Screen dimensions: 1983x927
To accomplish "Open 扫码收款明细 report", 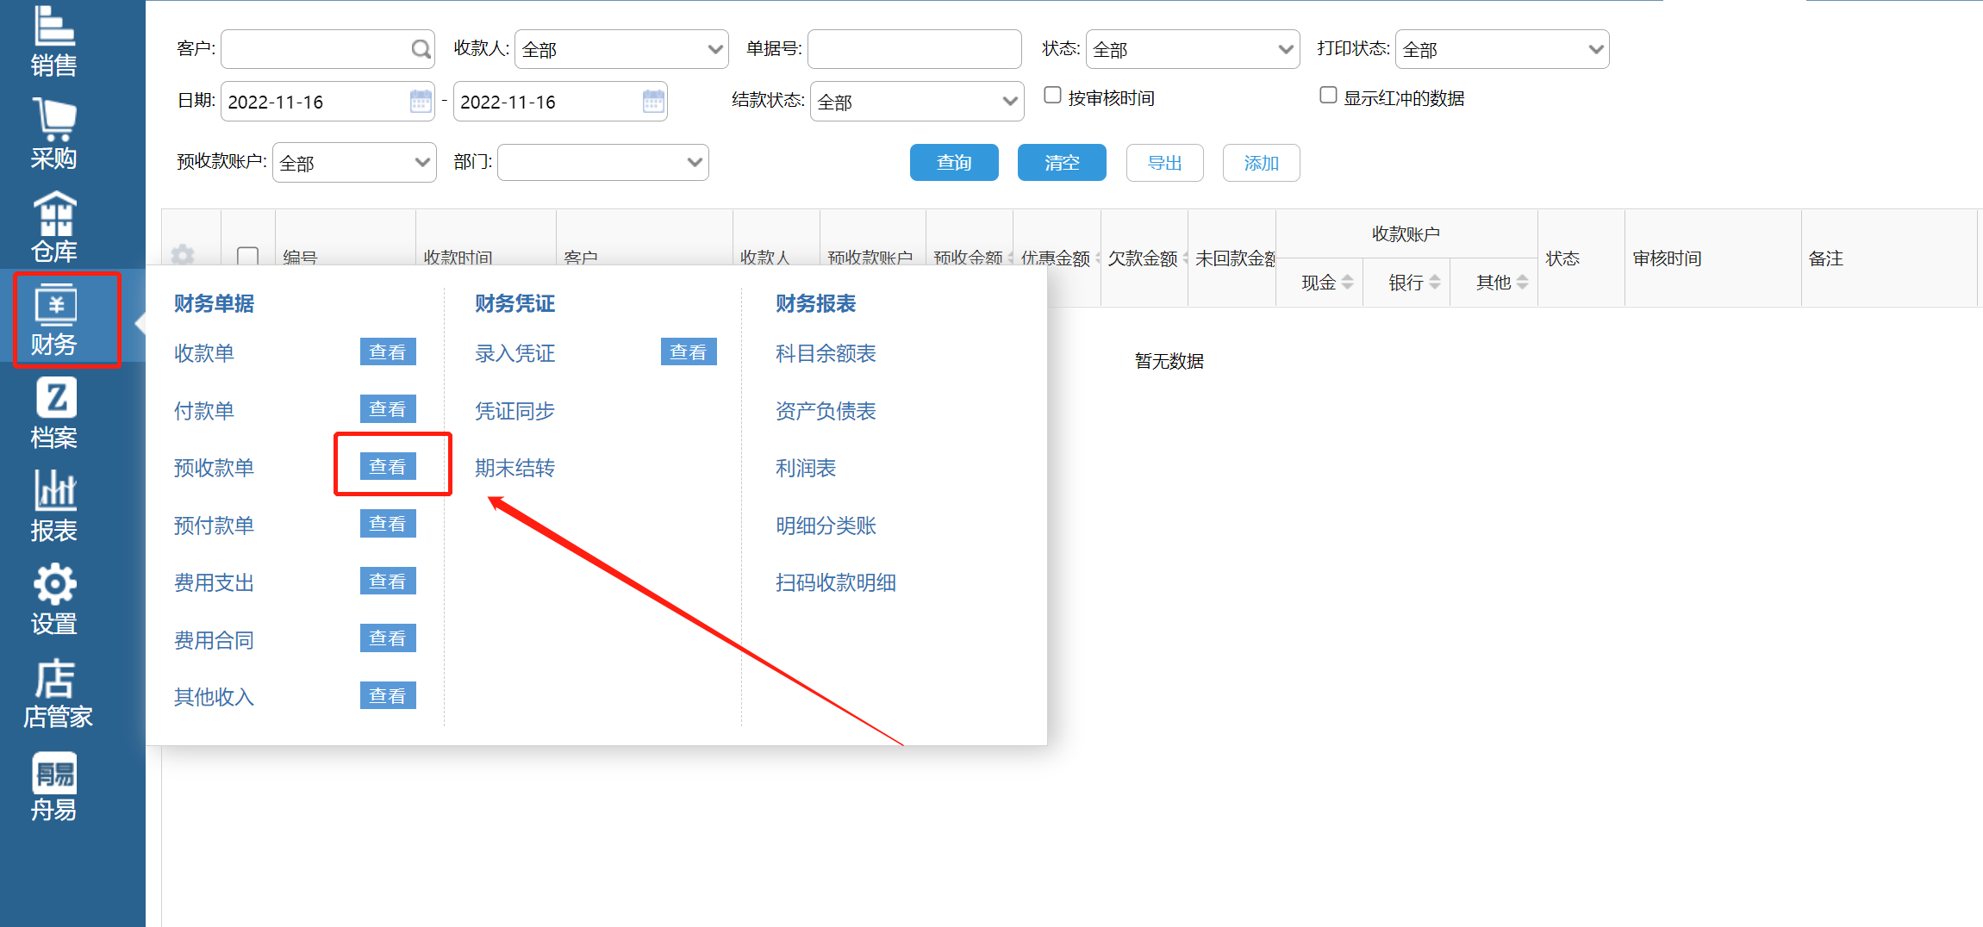I will pyautogui.click(x=836, y=583).
